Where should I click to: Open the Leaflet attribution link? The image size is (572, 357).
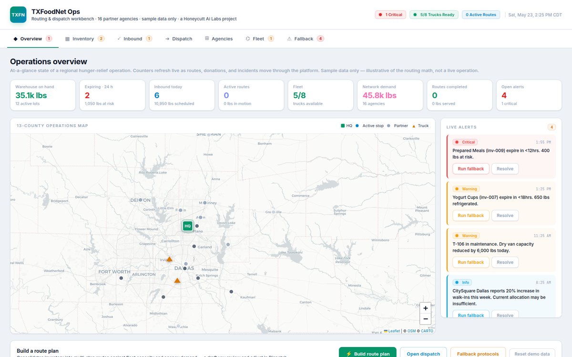pos(392,331)
